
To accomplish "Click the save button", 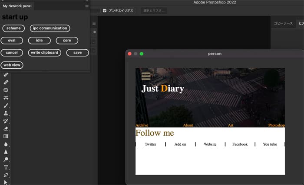I will point(78,53).
